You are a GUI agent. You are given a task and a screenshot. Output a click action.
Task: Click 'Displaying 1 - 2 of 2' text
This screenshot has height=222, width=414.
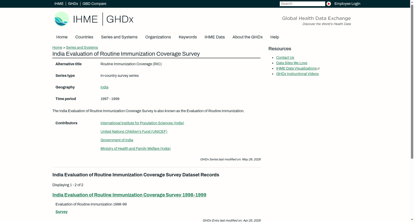(x=68, y=185)
